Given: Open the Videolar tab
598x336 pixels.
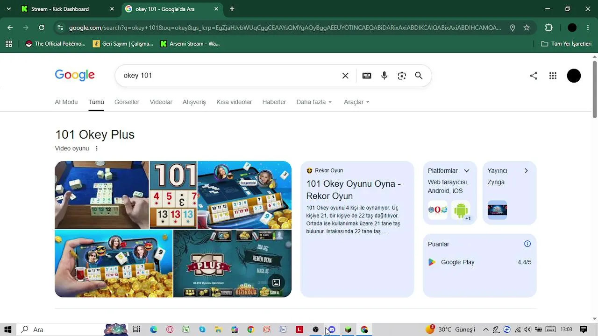Looking at the screenshot, I should click(161, 102).
